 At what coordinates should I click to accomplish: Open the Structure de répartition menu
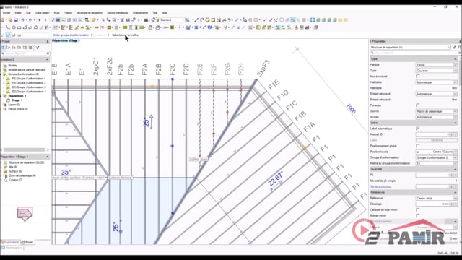coord(90,13)
